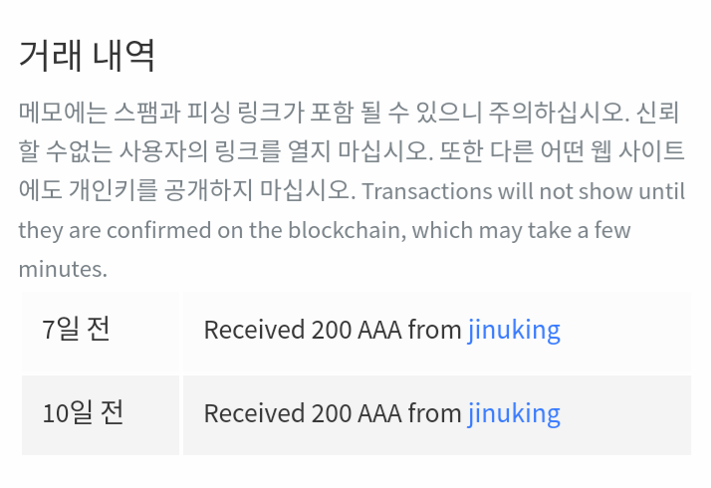Select the 10일 전 timestamp cell
Screen dimensions: 711x488
83,413
